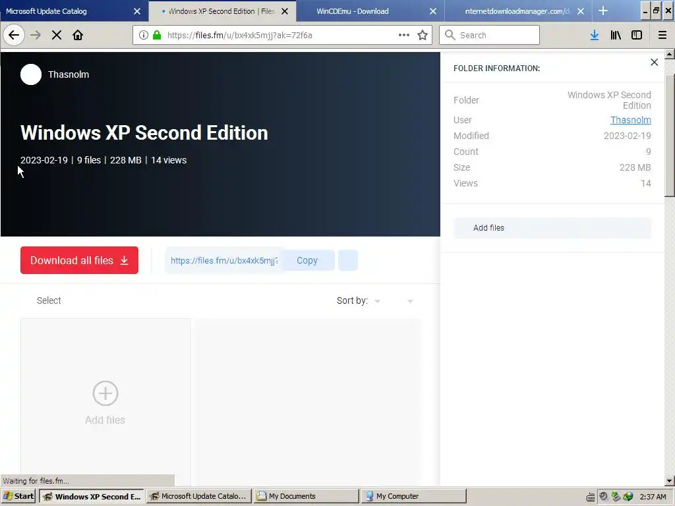Image resolution: width=675 pixels, height=506 pixels.
Task: Click the Size value 228 MB
Action: (635, 167)
